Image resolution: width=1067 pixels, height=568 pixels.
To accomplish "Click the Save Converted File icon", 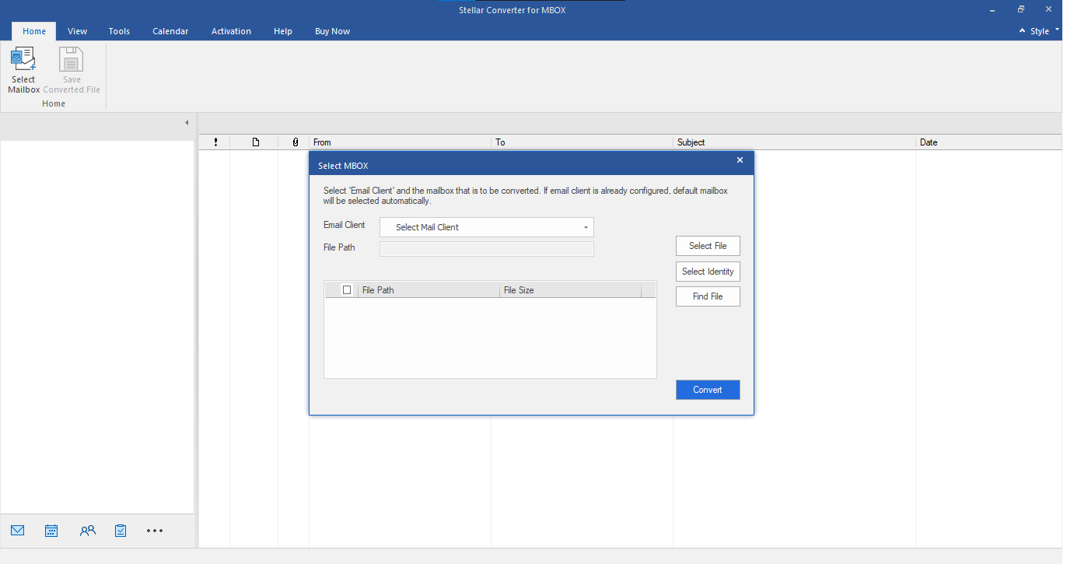I will [71, 69].
